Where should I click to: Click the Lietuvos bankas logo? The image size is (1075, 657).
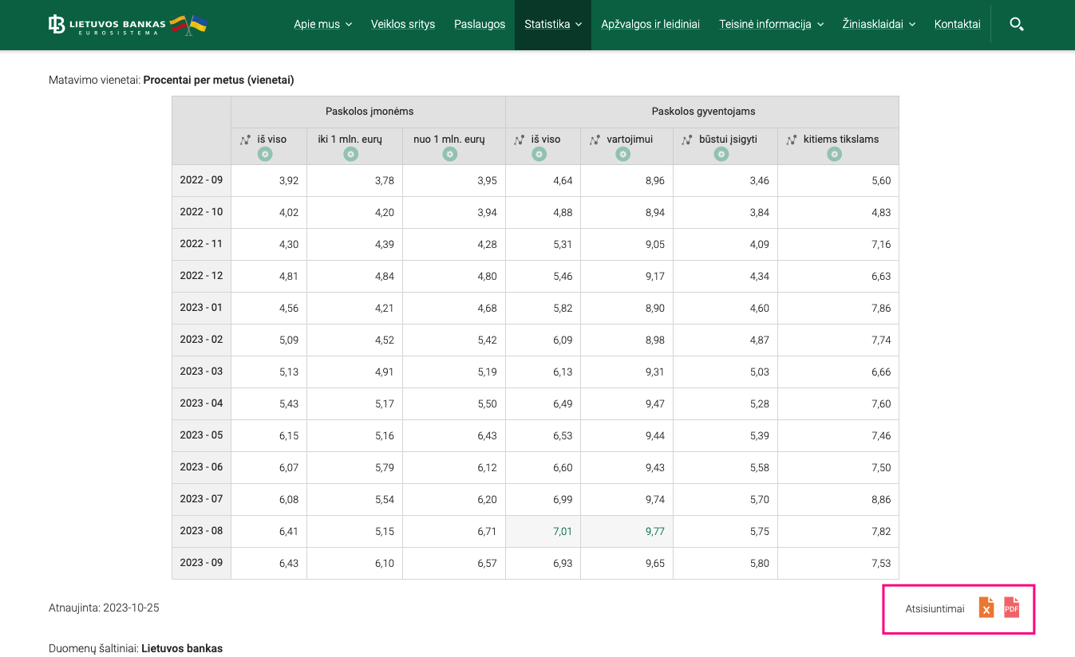(128, 25)
